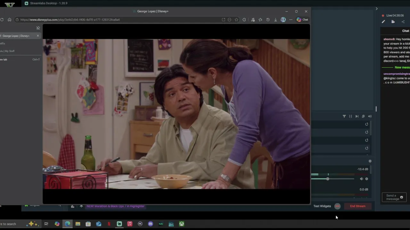Image resolution: width=410 pixels, height=230 pixels.
Task: Open the browser History clock icon
Action: (268, 19)
